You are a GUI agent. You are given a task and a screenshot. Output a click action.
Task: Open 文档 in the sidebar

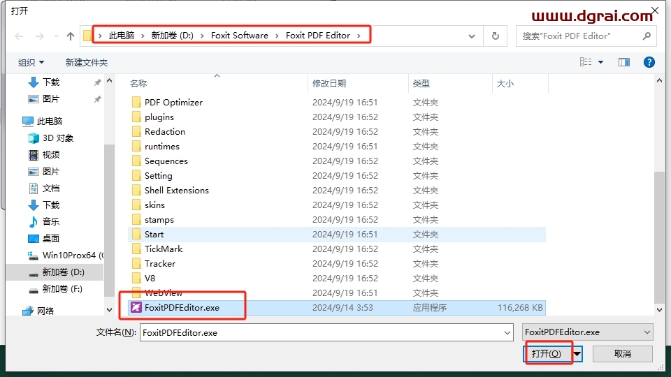click(x=50, y=188)
